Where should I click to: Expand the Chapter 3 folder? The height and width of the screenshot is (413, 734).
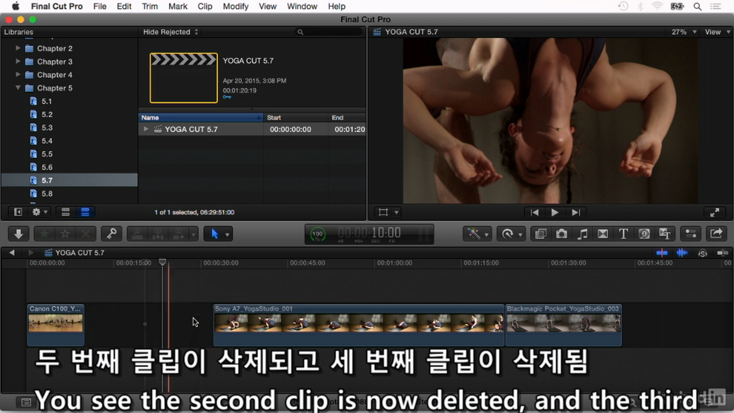pos(18,61)
